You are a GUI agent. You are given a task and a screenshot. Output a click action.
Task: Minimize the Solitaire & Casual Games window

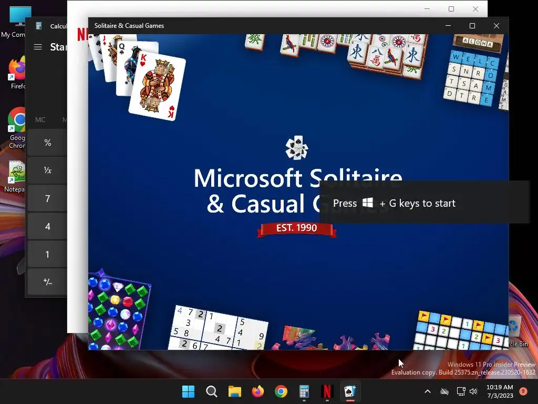(x=448, y=26)
